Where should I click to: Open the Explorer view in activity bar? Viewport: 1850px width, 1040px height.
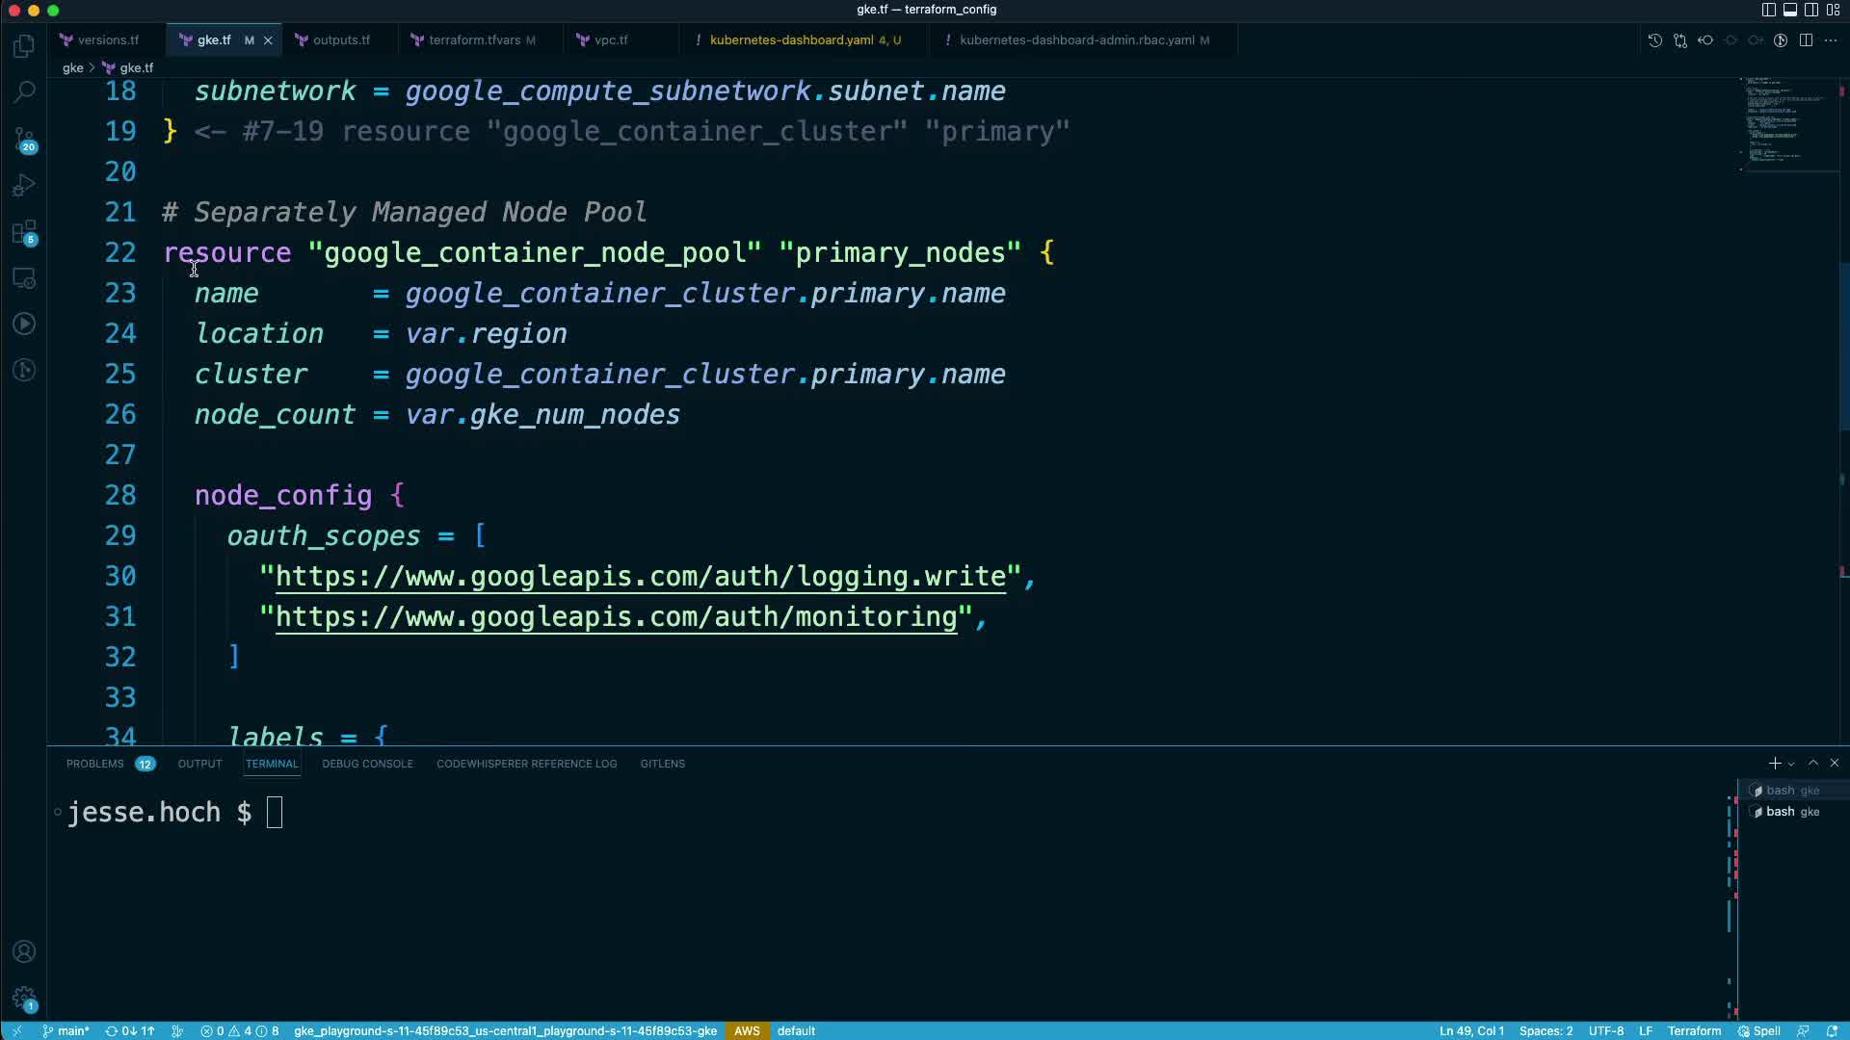(x=24, y=46)
